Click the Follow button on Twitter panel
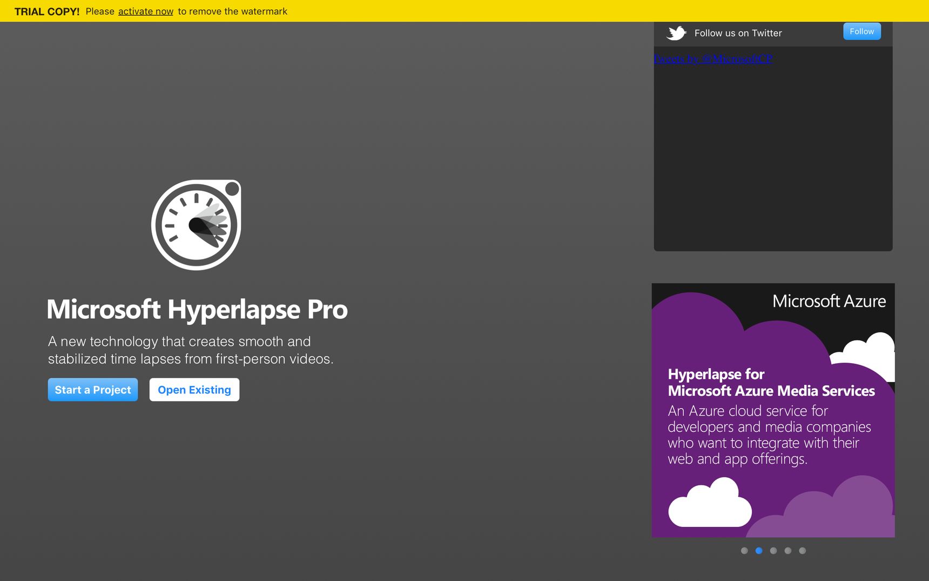This screenshot has height=581, width=929. pos(862,31)
